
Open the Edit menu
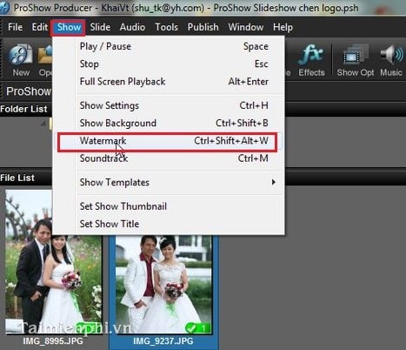click(40, 27)
